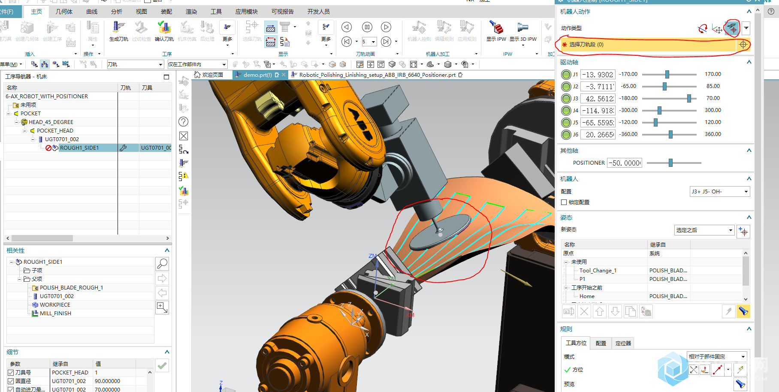The image size is (779, 392).
Task: Click the J3 axis slider handle
Action: point(689,99)
